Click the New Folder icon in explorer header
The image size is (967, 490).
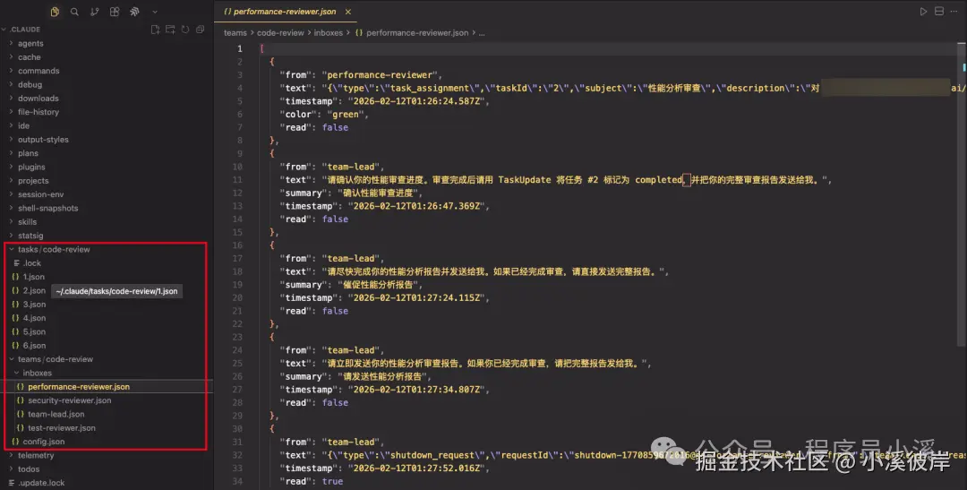coord(170,29)
